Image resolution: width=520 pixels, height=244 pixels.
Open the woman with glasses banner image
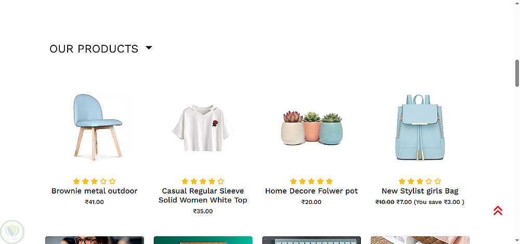click(95, 240)
